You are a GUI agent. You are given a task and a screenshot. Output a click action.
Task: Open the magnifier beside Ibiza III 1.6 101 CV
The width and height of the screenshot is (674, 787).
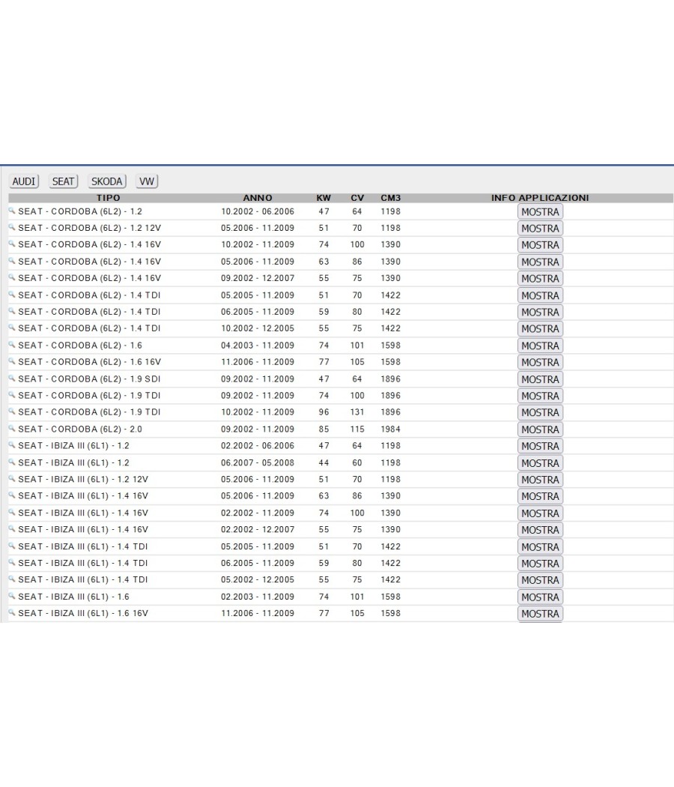(x=12, y=597)
